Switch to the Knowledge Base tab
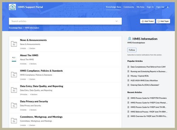The image size is (177, 130). click(113, 7)
